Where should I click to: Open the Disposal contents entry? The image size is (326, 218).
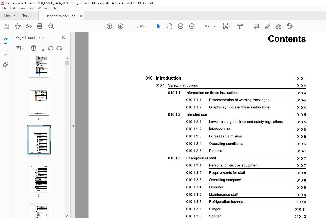[216, 151]
